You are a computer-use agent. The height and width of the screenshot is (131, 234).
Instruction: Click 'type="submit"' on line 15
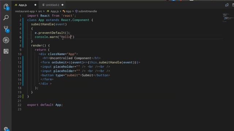coord(68,75)
